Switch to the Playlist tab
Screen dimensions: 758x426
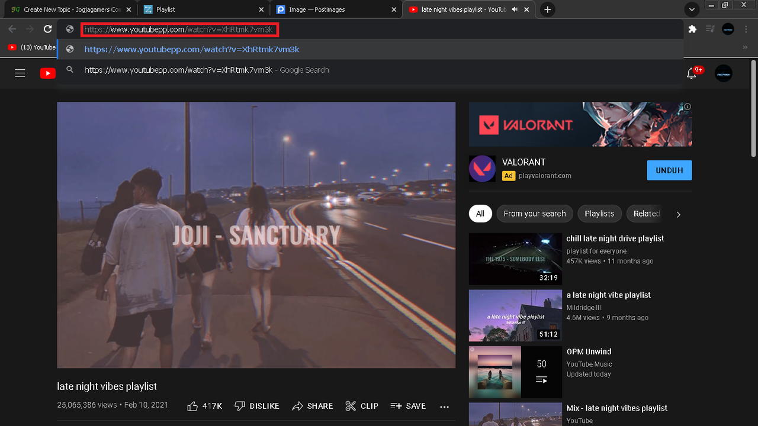click(203, 9)
